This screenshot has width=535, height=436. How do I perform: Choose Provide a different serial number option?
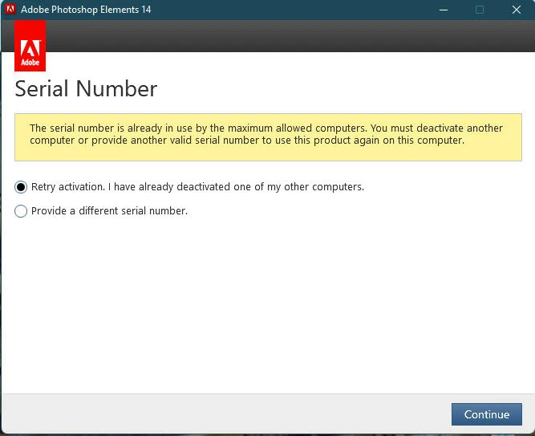coord(21,211)
